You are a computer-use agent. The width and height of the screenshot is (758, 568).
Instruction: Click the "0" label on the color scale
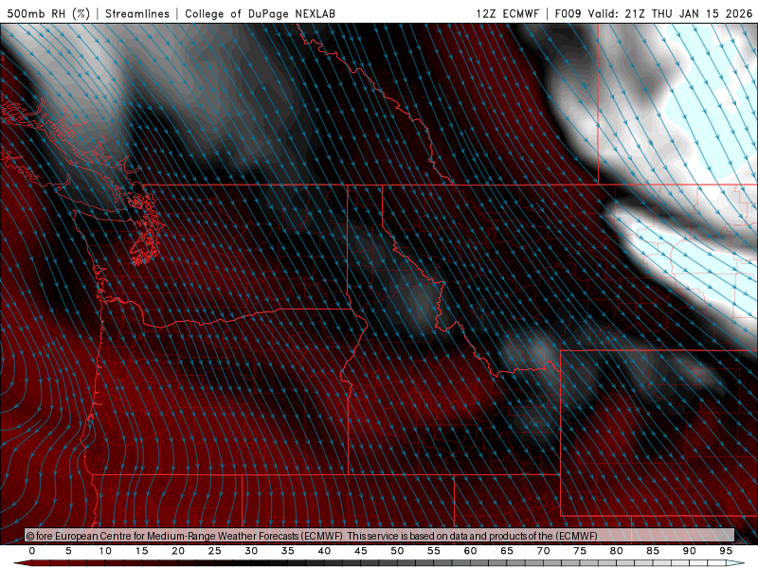(32, 551)
